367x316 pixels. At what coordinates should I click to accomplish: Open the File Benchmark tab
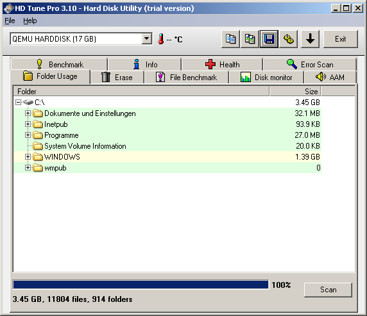tap(186, 77)
